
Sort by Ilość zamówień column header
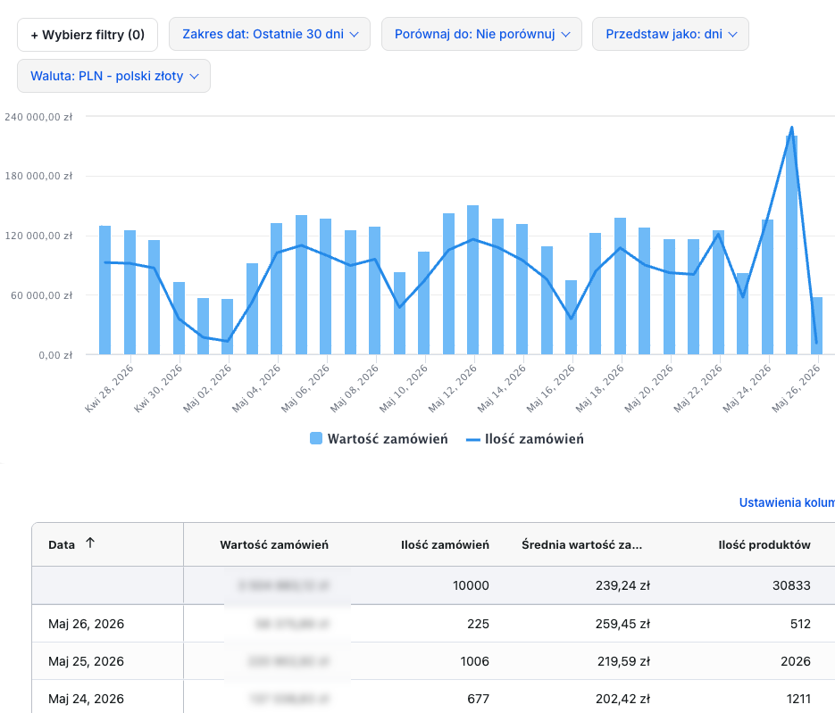(445, 545)
